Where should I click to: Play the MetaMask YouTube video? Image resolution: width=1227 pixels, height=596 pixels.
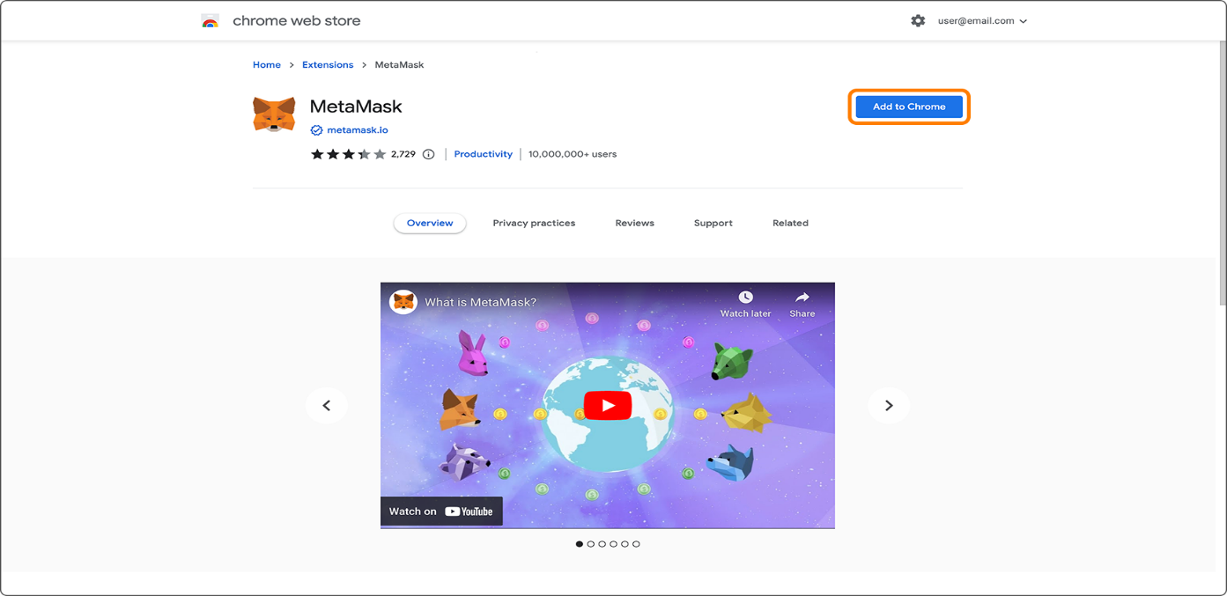[608, 406]
